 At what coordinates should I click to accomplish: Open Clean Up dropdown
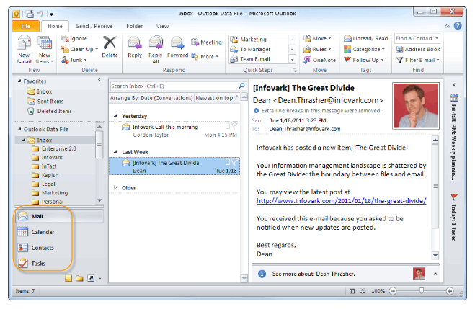pos(97,49)
